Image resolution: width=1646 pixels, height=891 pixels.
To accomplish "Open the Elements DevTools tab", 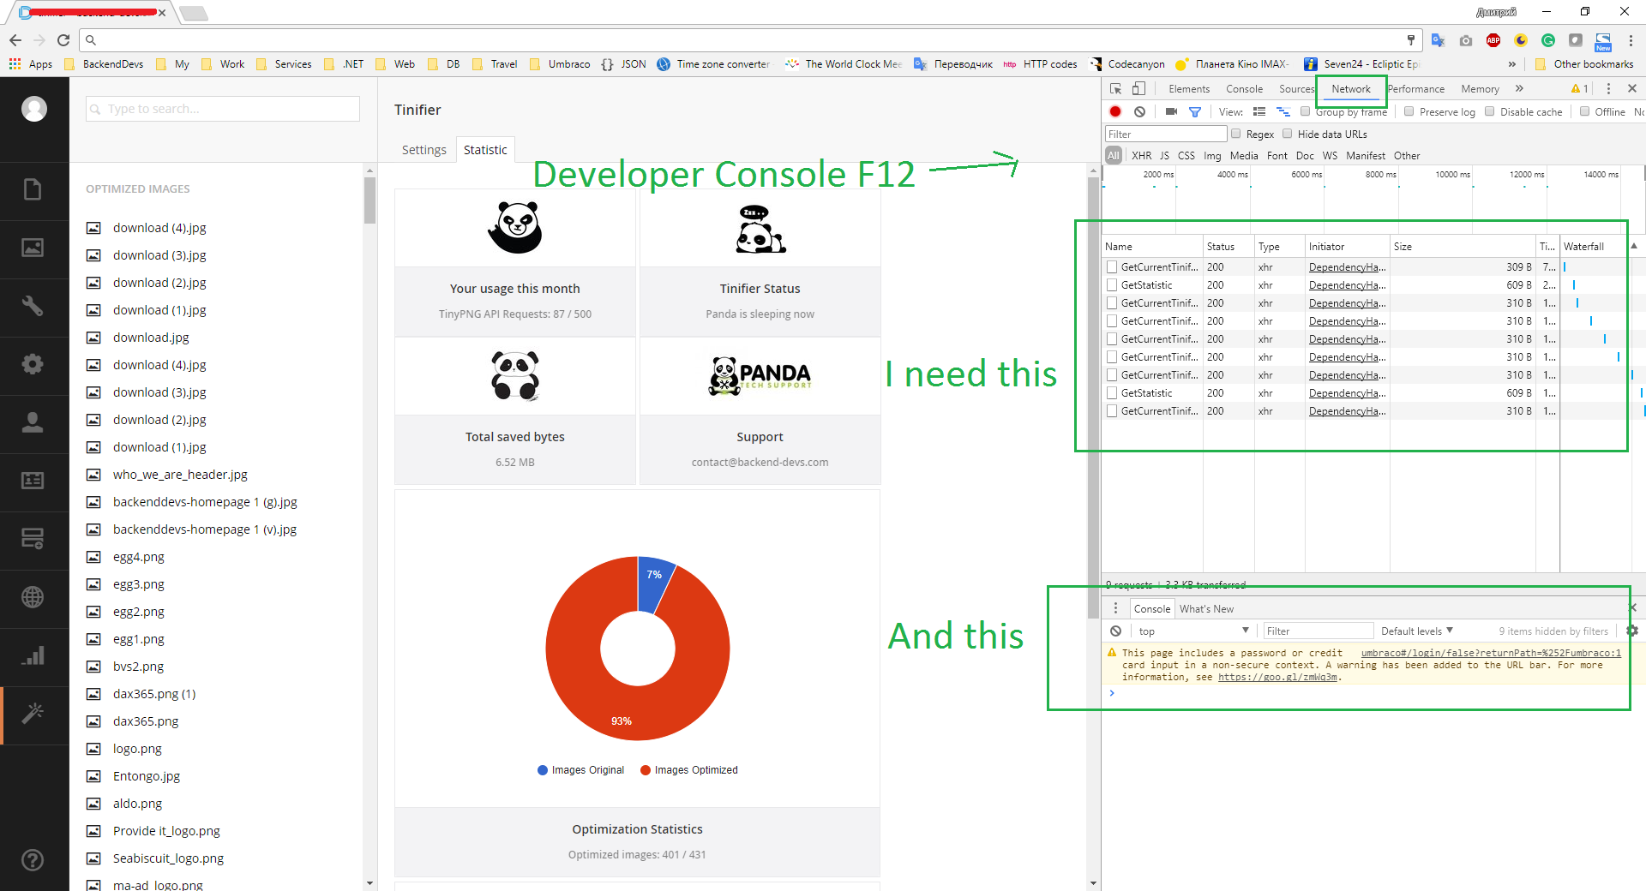I will (x=1189, y=89).
